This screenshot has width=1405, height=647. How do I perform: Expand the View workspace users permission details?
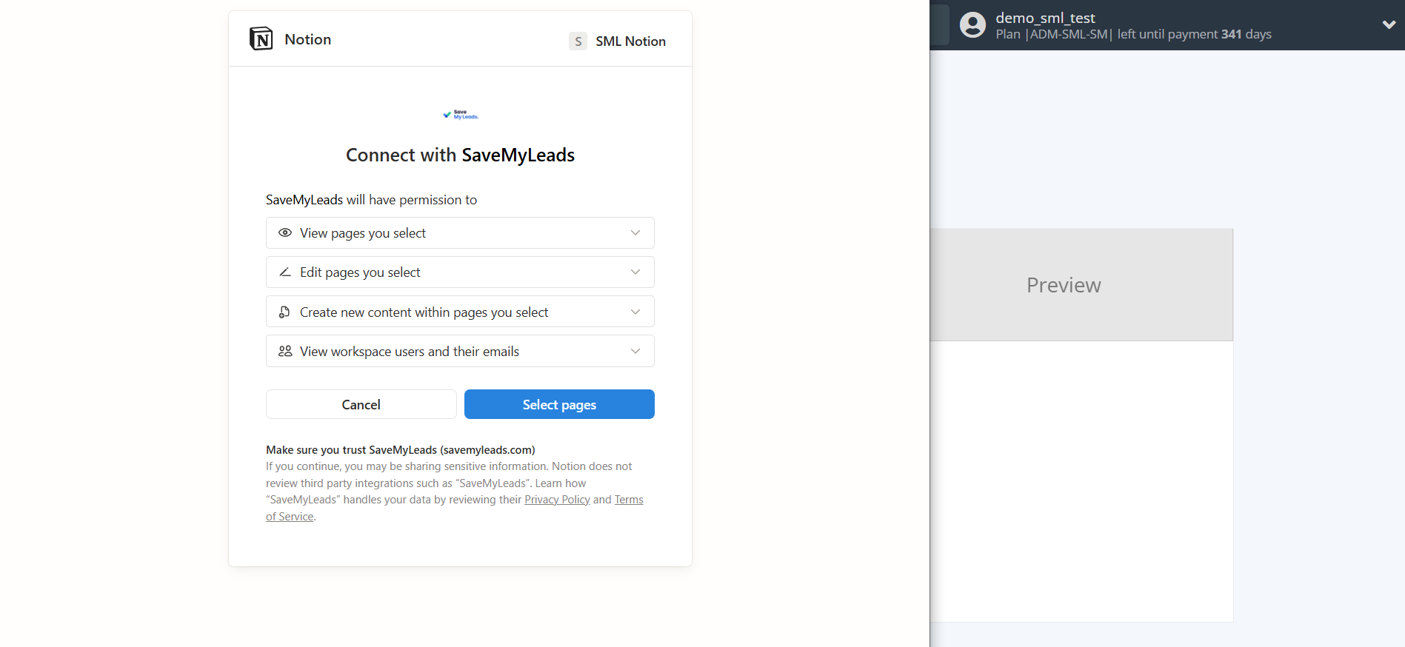tap(635, 351)
